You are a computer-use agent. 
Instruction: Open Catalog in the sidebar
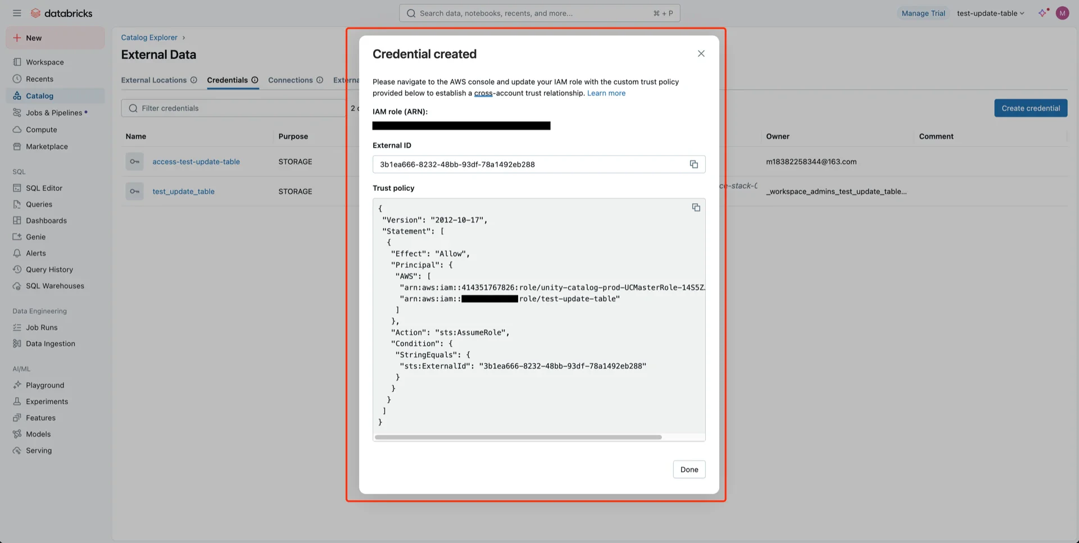tap(55, 96)
